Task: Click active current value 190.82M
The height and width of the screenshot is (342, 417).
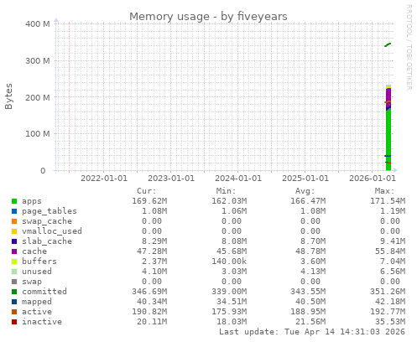Action: [149, 312]
